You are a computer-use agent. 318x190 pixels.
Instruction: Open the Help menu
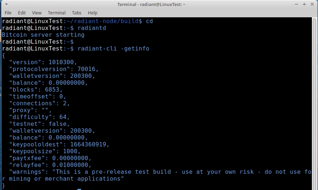pos(93,13)
